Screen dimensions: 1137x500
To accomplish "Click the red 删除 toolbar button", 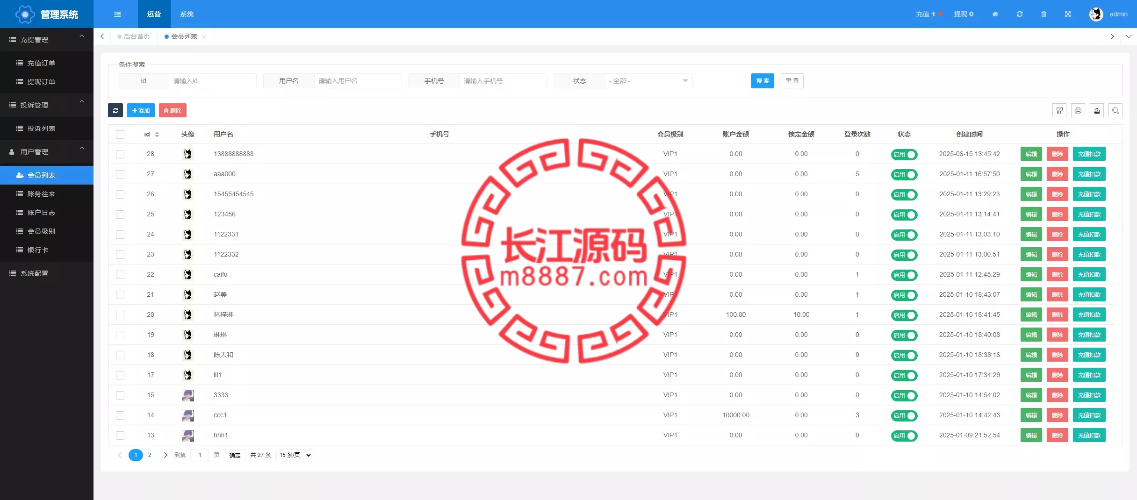I will pyautogui.click(x=173, y=110).
